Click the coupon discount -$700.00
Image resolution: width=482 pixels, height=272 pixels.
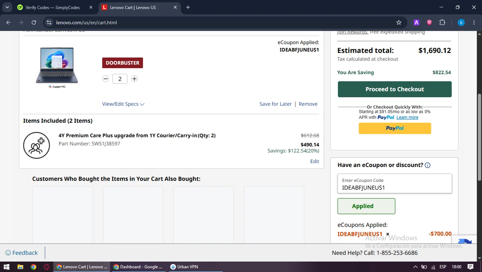pyautogui.click(x=440, y=234)
